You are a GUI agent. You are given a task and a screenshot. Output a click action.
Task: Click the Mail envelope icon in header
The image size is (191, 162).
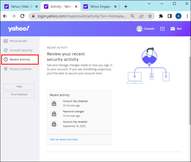pos(173,29)
